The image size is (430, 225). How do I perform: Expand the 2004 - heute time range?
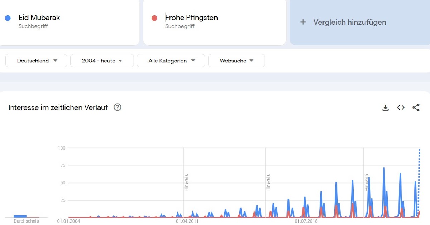pyautogui.click(x=102, y=61)
